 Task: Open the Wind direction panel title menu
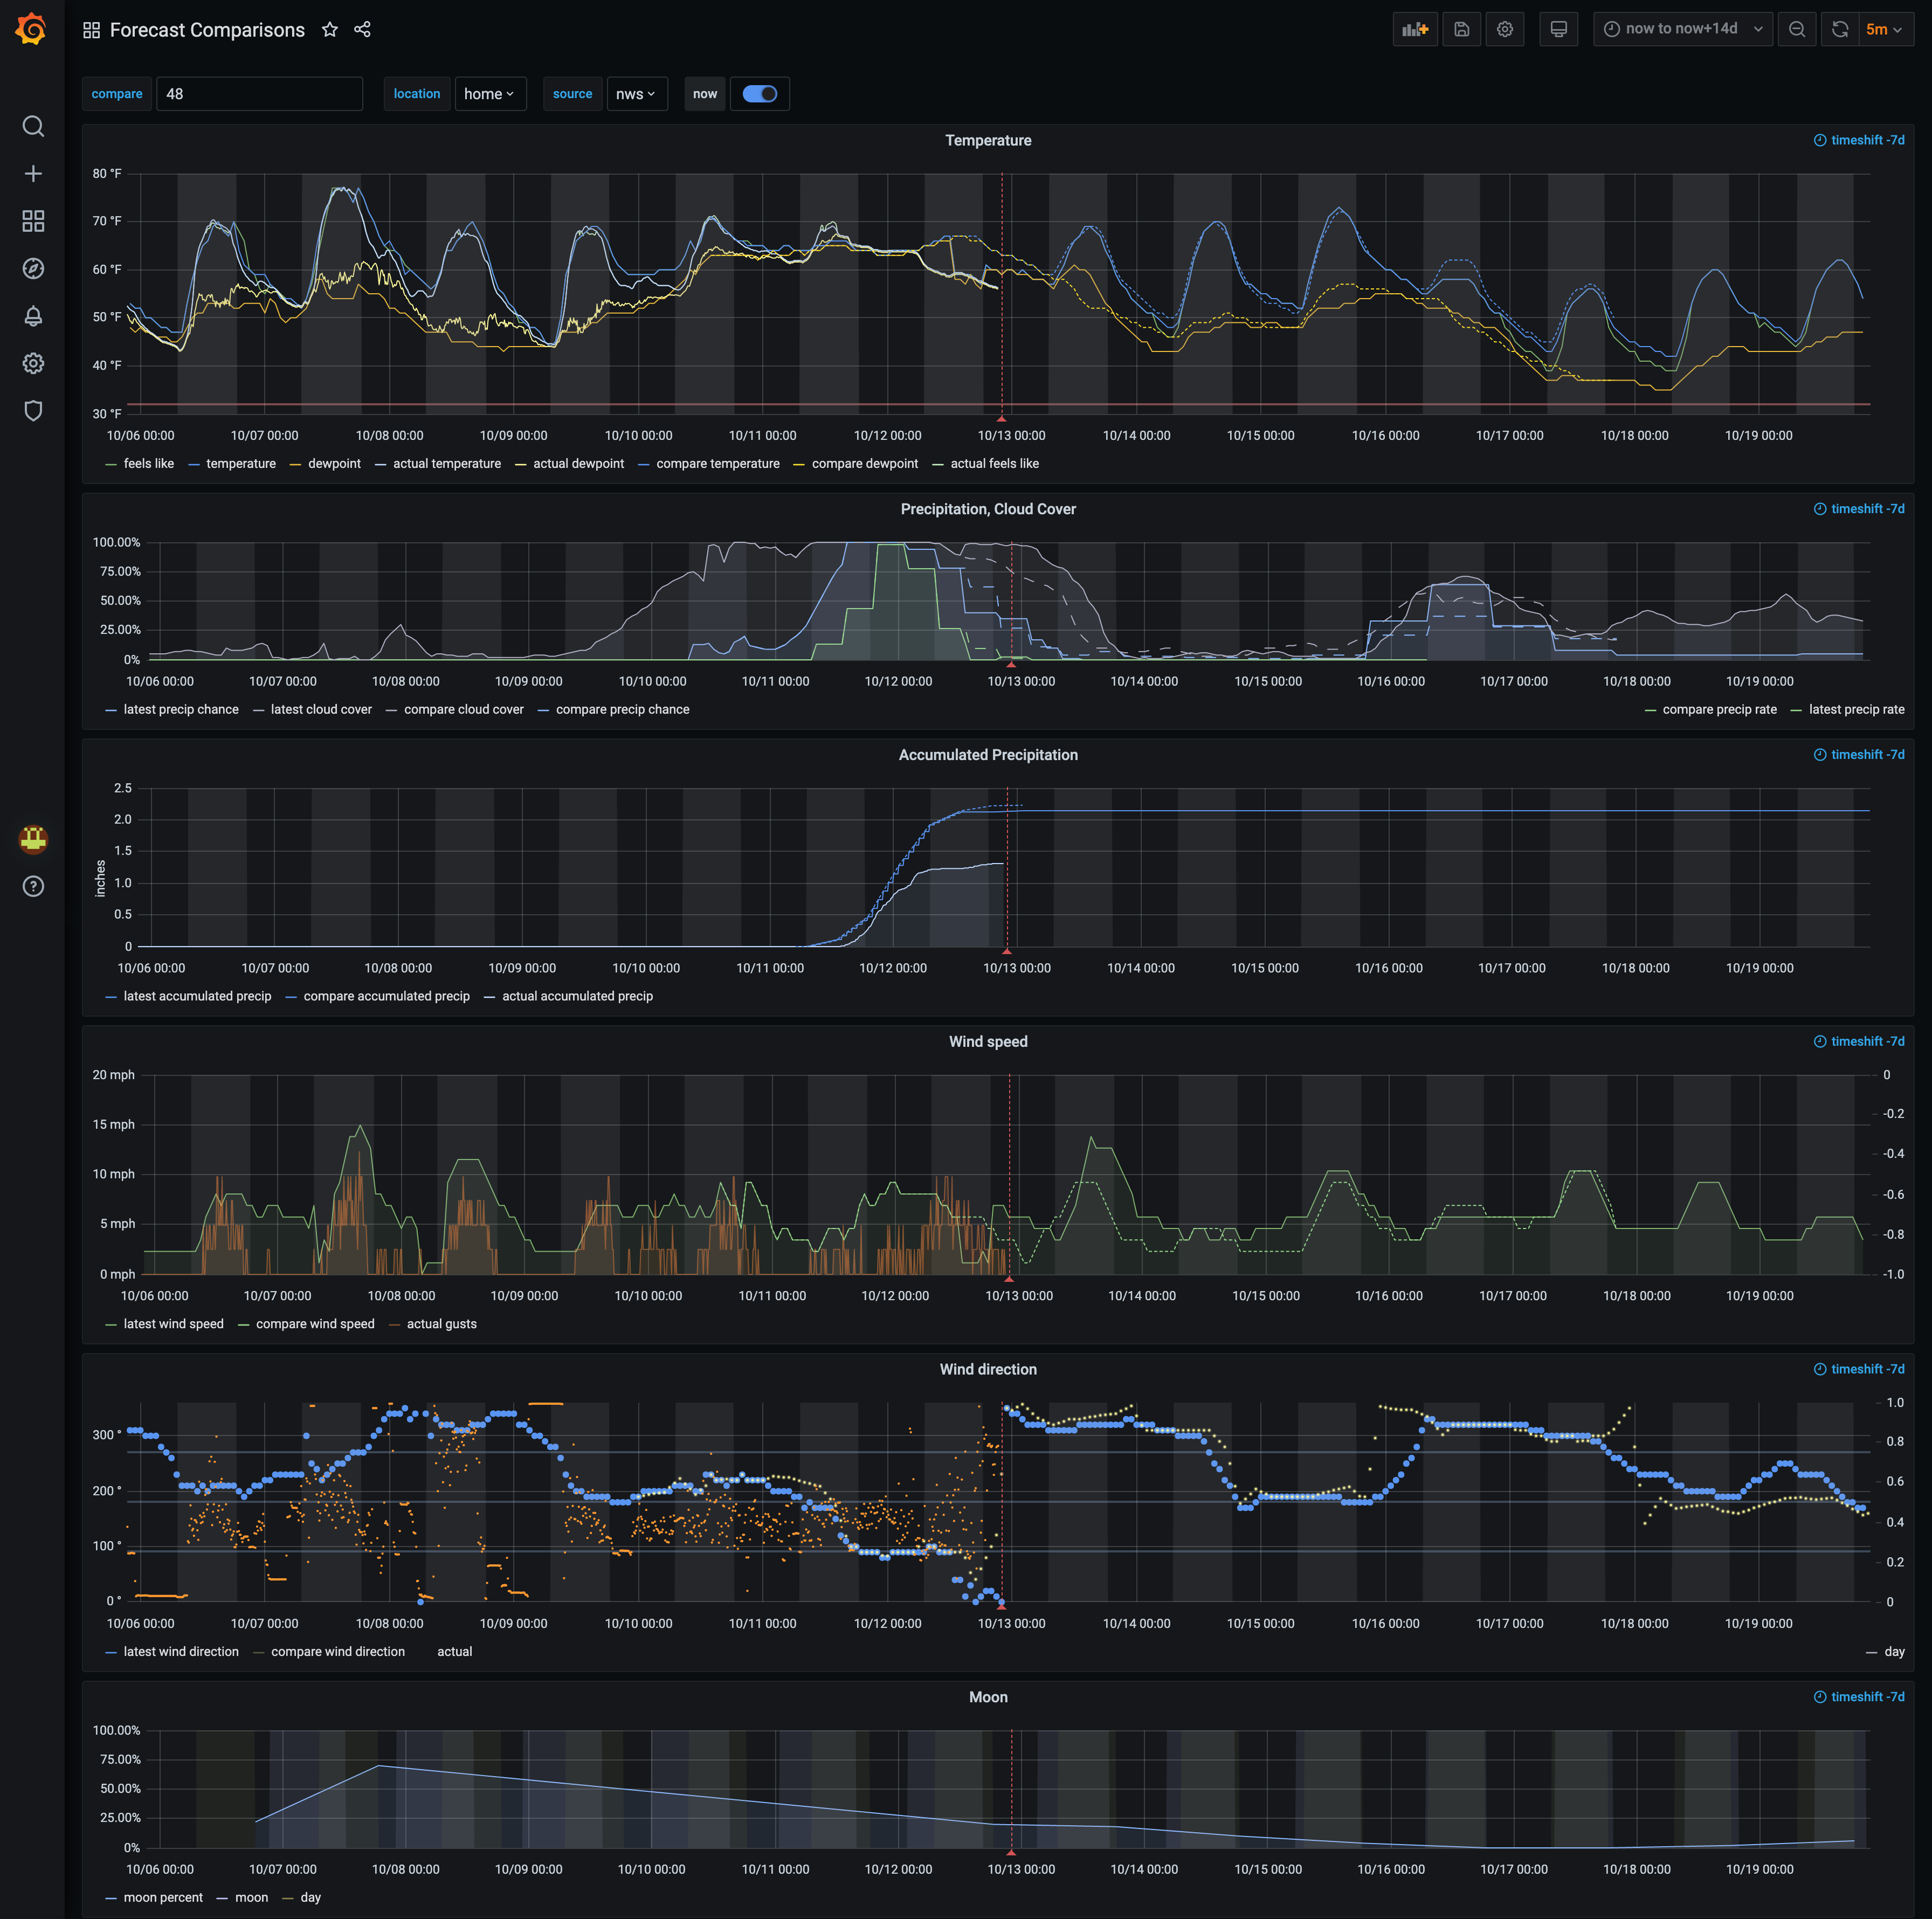(x=987, y=1369)
